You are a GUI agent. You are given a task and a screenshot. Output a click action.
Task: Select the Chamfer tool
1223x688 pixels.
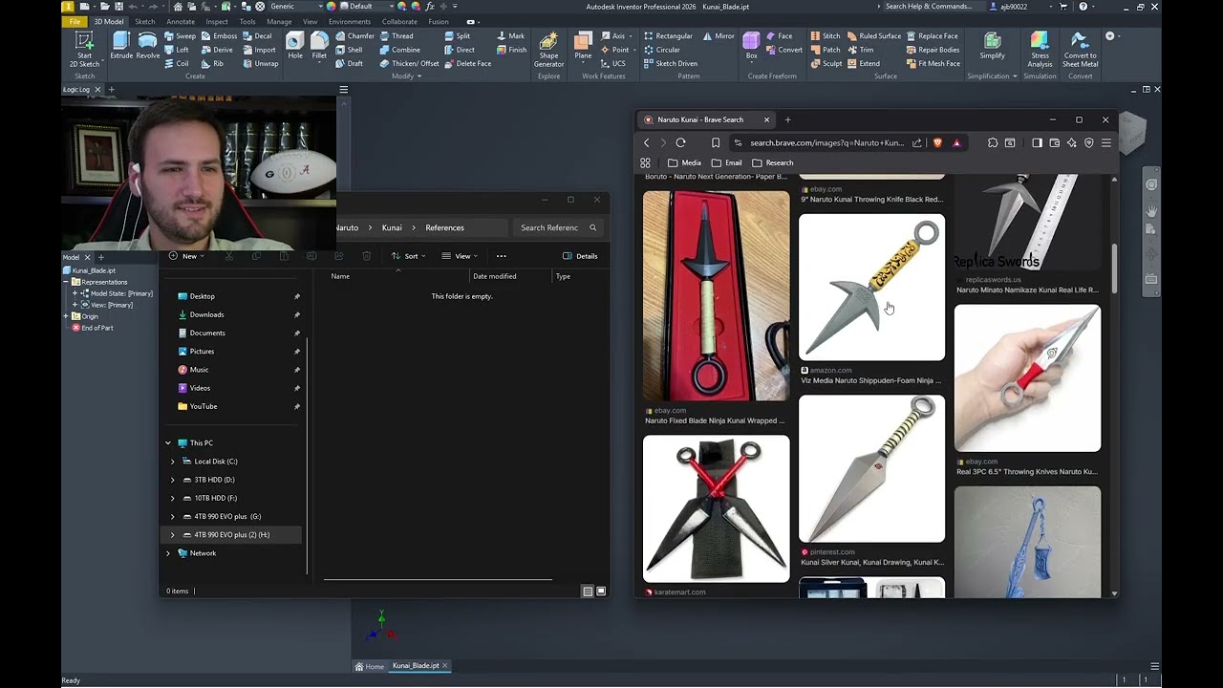click(354, 36)
